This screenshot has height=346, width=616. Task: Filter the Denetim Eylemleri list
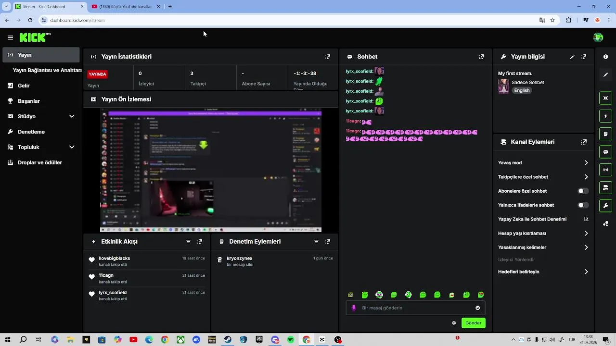pos(316,242)
